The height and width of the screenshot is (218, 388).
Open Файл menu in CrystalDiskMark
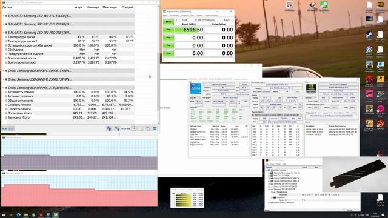click(165, 15)
